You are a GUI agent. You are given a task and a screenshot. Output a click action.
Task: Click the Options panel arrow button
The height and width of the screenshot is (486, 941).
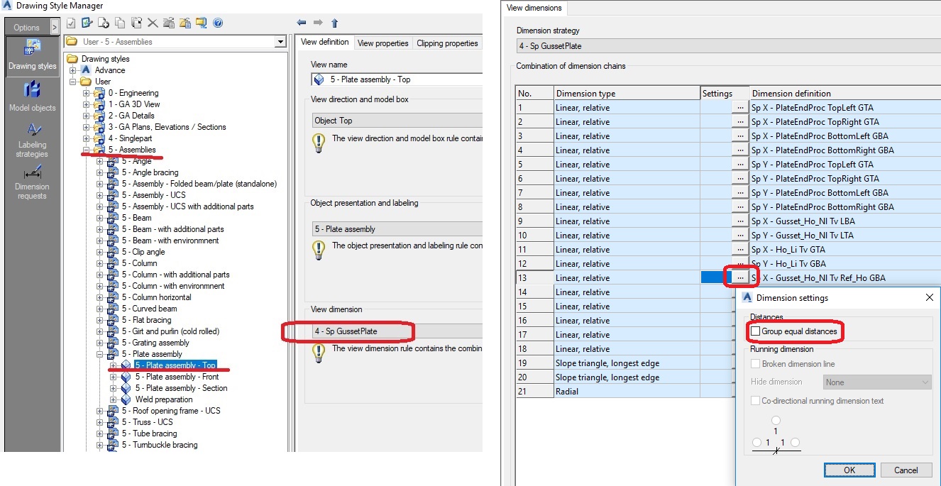click(x=55, y=27)
